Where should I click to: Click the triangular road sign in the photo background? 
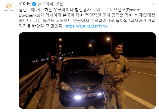click(x=49, y=54)
